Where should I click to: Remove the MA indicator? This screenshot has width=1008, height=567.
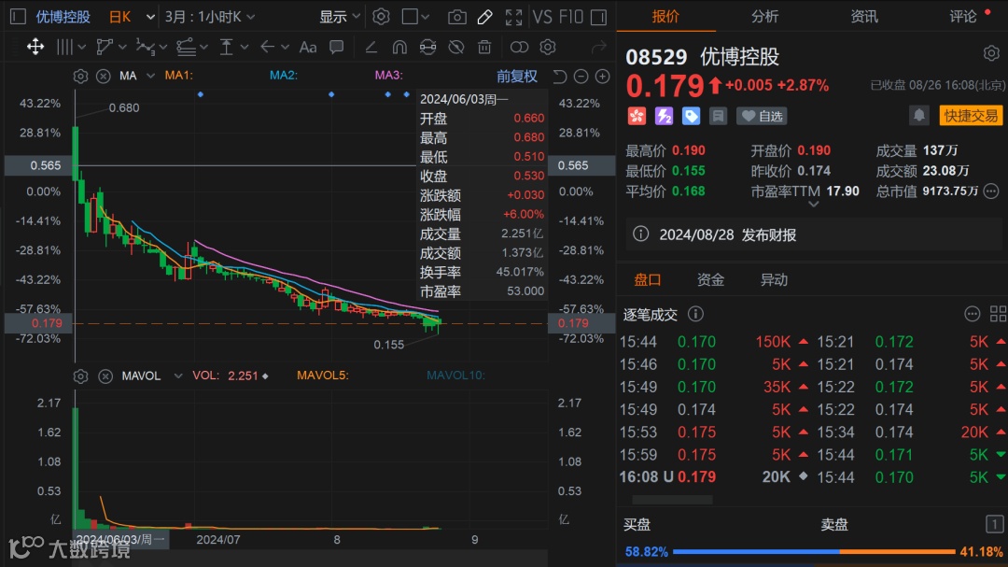coord(103,76)
